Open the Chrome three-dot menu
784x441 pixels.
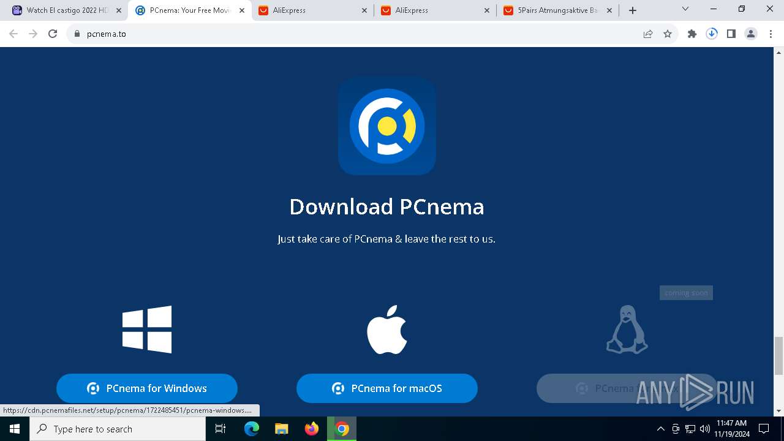771,34
